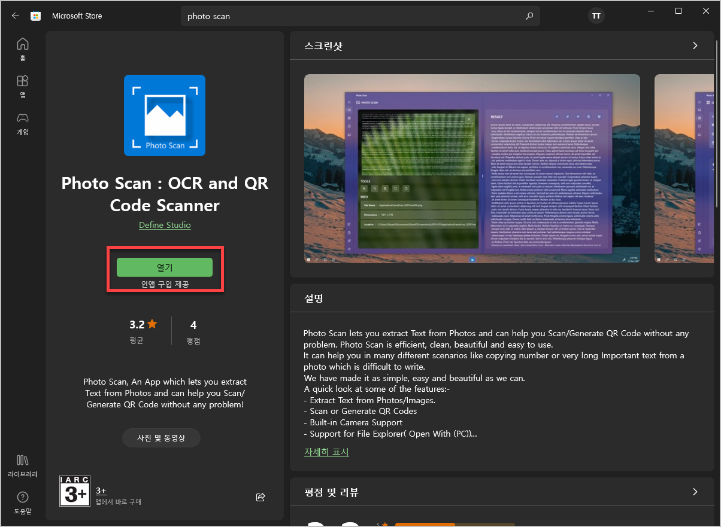Click the IARC 3+ rating badge

(x=75, y=491)
